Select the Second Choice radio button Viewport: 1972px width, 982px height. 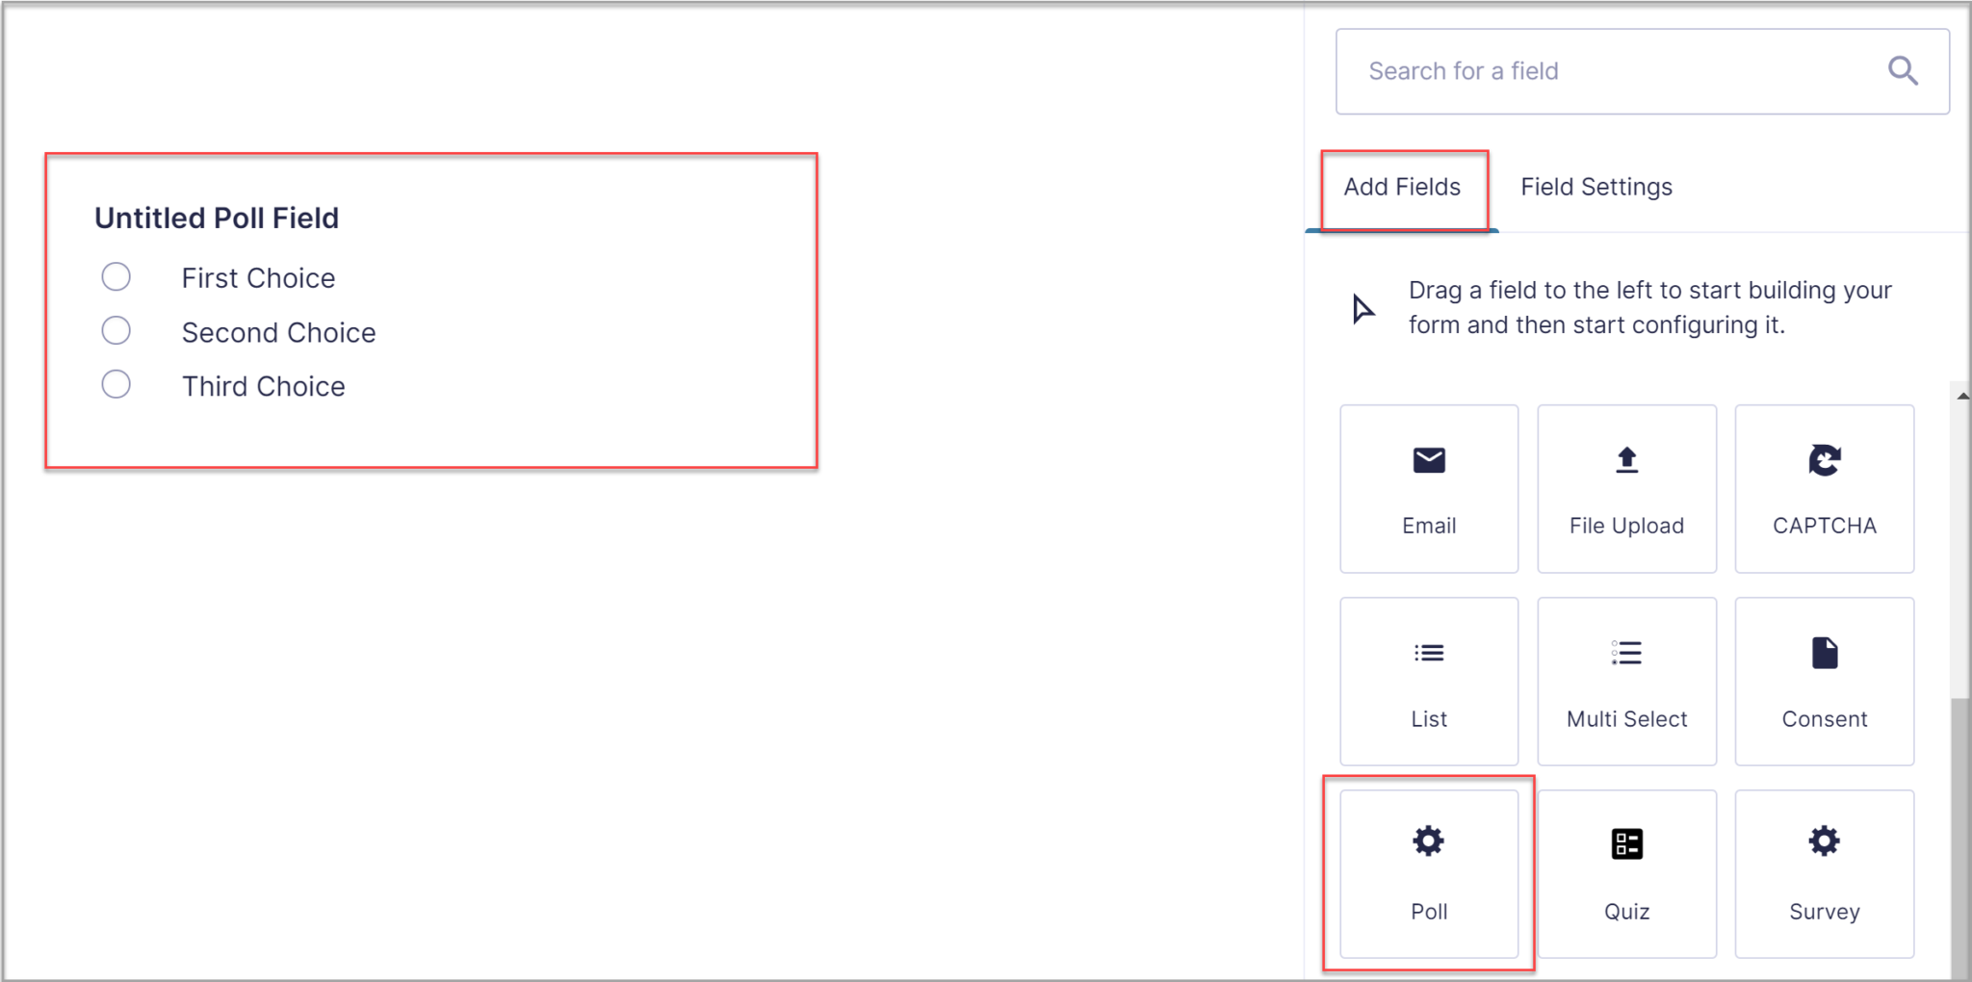[x=116, y=330]
